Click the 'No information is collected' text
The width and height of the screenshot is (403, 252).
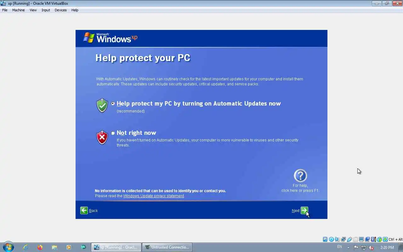pos(160,191)
